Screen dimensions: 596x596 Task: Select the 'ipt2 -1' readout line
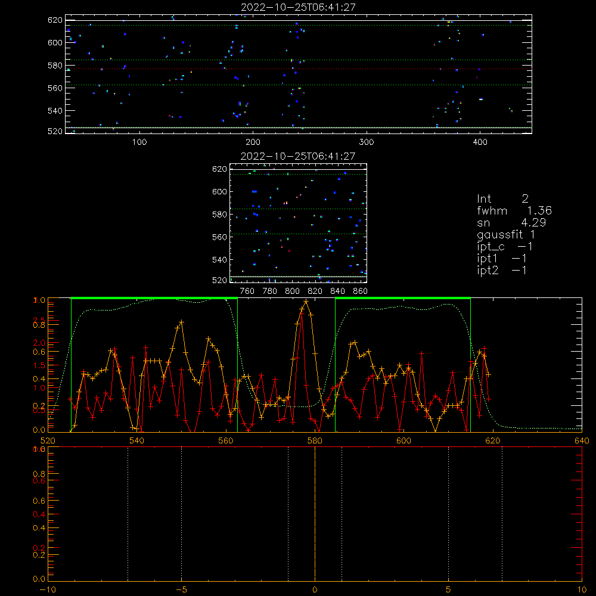tap(502, 270)
